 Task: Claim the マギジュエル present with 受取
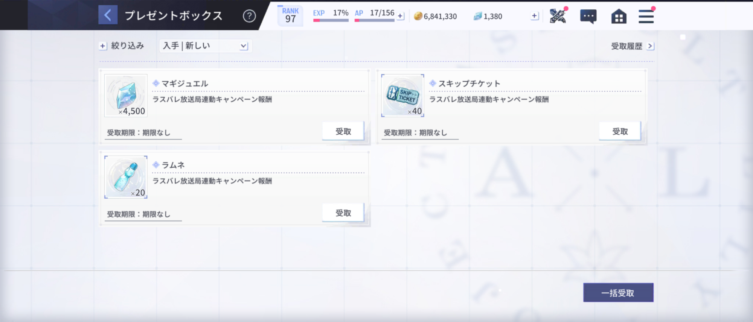tap(343, 131)
